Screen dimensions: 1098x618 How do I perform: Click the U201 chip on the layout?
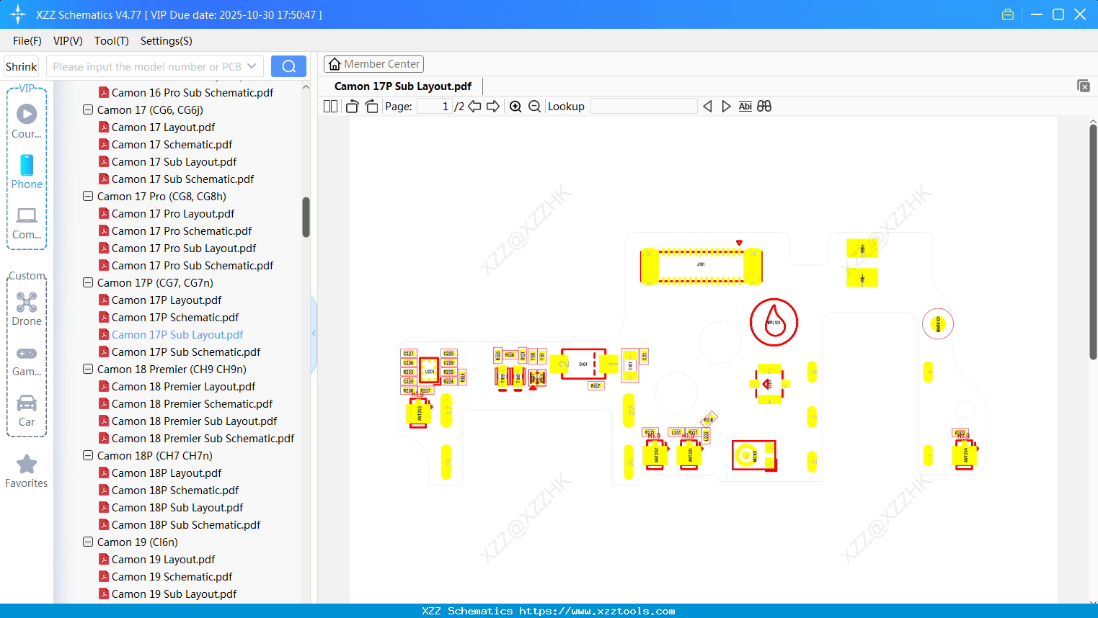click(x=429, y=372)
